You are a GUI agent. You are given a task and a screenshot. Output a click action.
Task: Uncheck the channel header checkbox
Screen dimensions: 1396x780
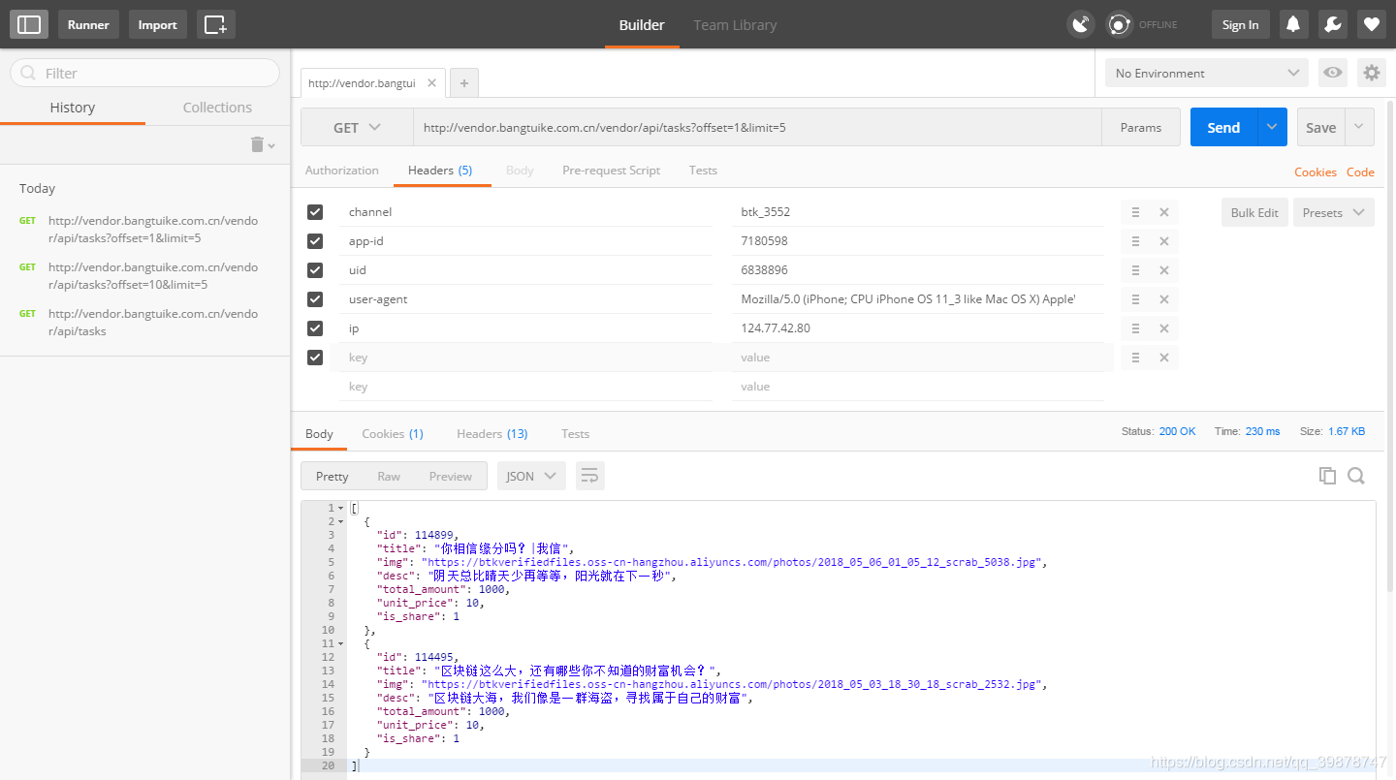point(315,212)
